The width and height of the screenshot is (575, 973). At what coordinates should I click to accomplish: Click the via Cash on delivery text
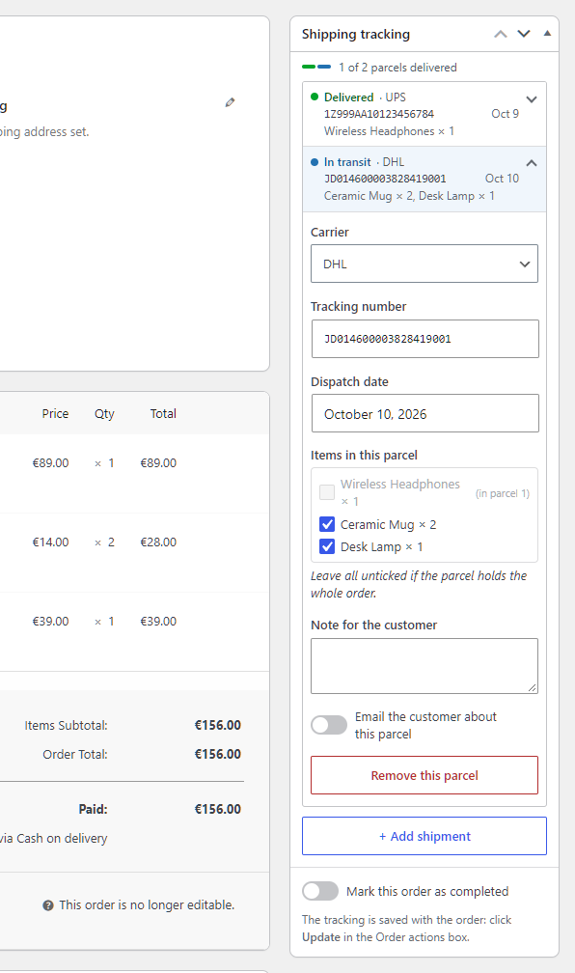(x=53, y=838)
